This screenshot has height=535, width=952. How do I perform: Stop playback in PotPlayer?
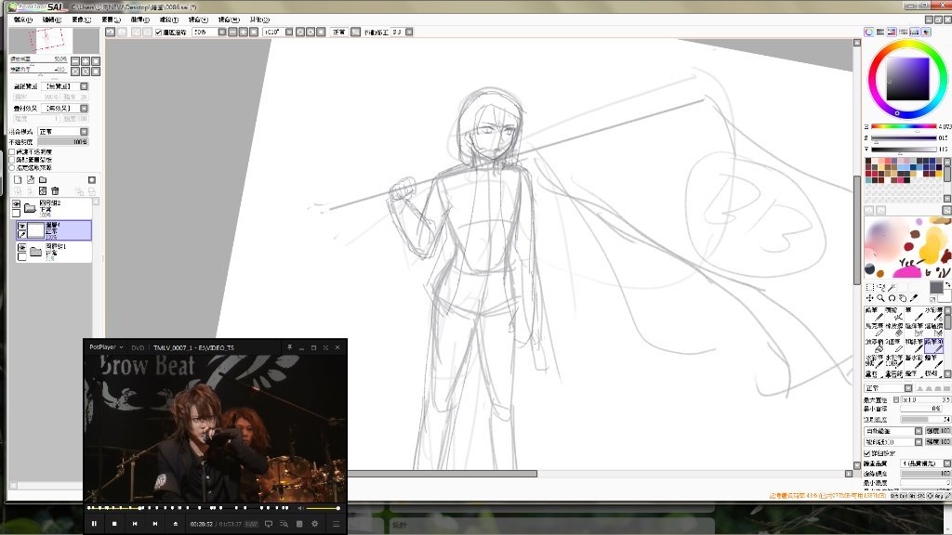click(x=114, y=524)
